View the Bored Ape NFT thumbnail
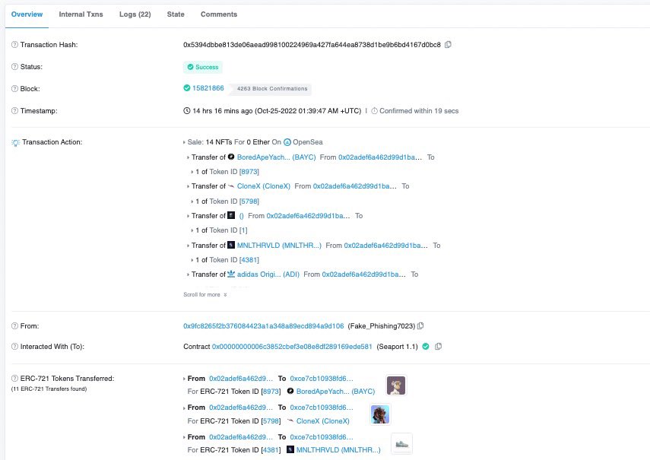This screenshot has height=460, width=650. (x=396, y=385)
